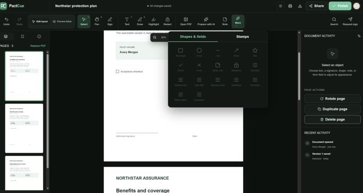Image resolution: width=363 pixels, height=193 pixels.
Task: Click the zoom magnifier icon
Action: 154,37
